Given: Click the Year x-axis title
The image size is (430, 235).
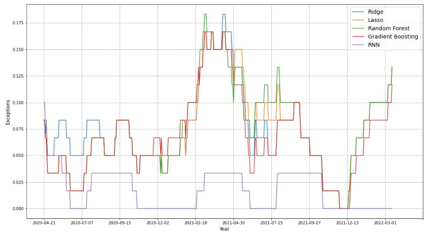Looking at the screenshot, I should (224, 229).
